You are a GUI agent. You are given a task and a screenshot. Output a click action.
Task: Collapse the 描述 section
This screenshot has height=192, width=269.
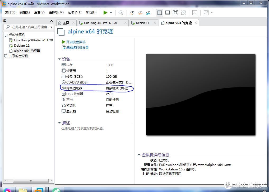(59, 123)
